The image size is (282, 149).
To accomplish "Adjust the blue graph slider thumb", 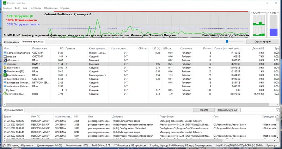I will pos(227,41).
